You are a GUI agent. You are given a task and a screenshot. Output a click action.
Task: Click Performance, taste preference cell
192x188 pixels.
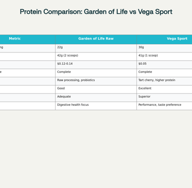pos(164,106)
